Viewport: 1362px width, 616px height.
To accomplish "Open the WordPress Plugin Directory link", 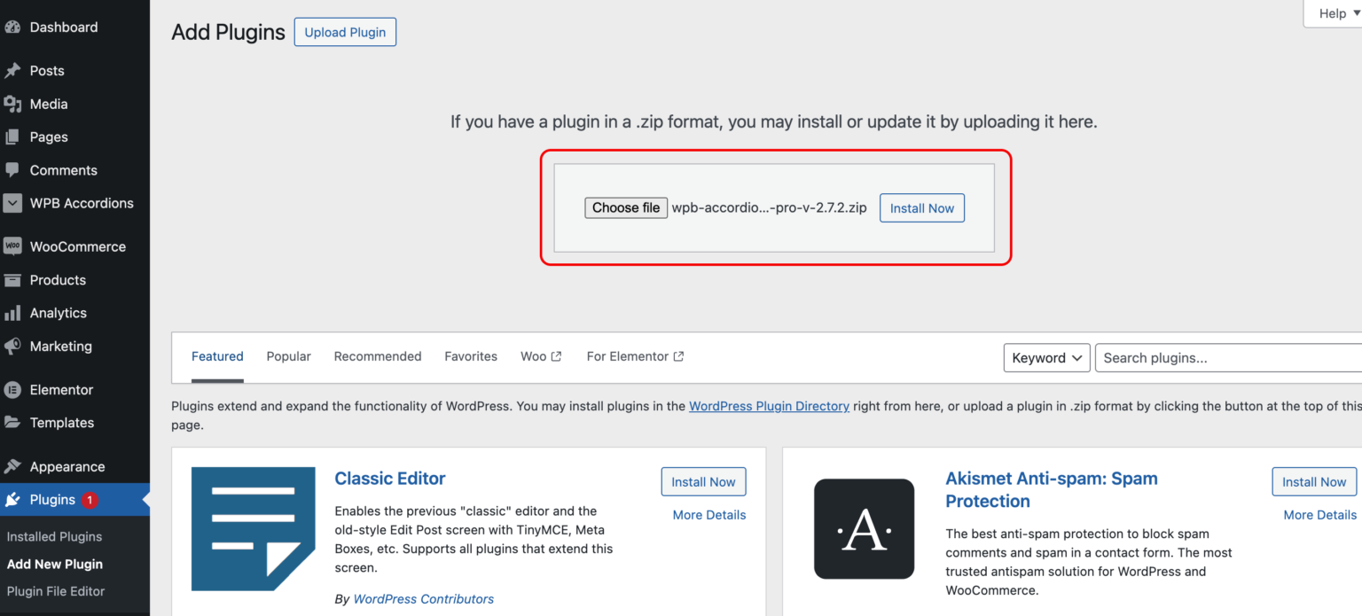I will point(770,406).
